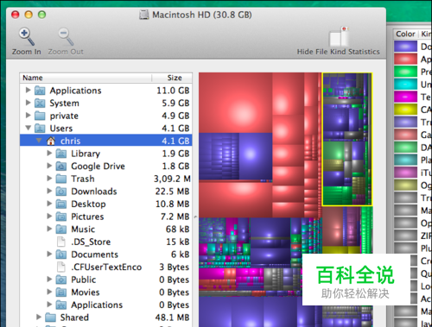Expand the Downloads folder

coord(49,191)
